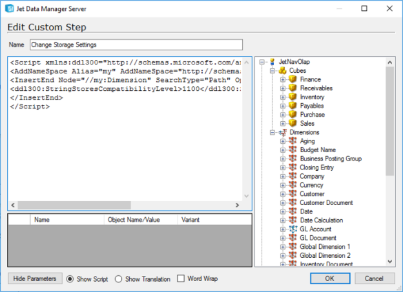The image size is (403, 292).
Task: Click the Aging dimension icon
Action: [293, 141]
